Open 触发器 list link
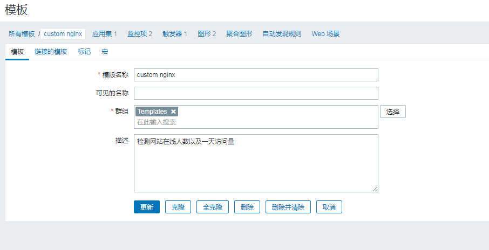Image resolution: width=489 pixels, height=250 pixels. [x=175, y=34]
